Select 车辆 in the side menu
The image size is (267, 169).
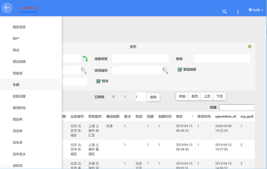point(31,85)
